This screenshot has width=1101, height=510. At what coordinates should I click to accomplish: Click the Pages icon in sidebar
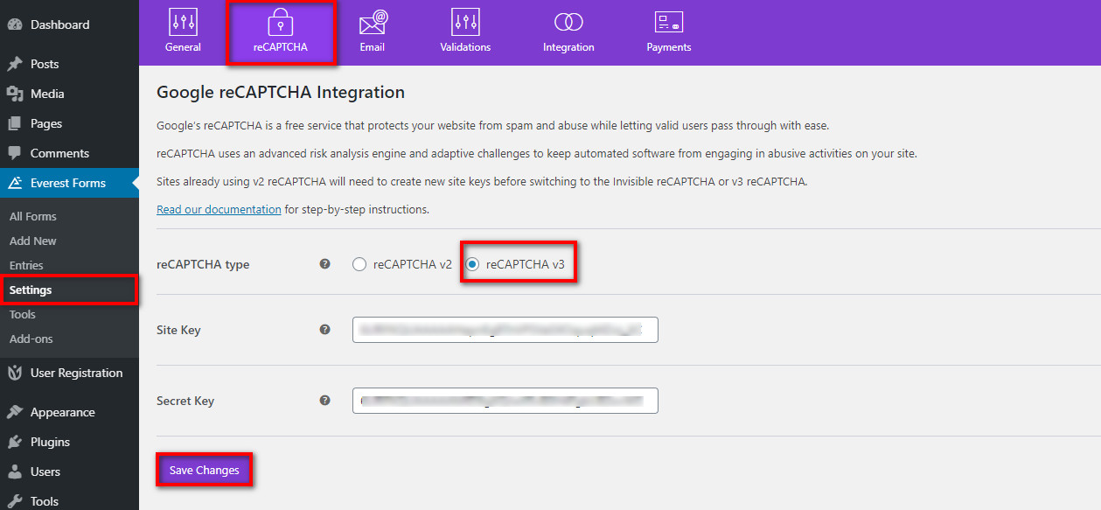[x=15, y=123]
